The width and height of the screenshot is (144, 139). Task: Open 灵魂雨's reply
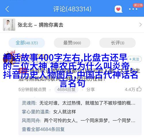pos(78,103)
